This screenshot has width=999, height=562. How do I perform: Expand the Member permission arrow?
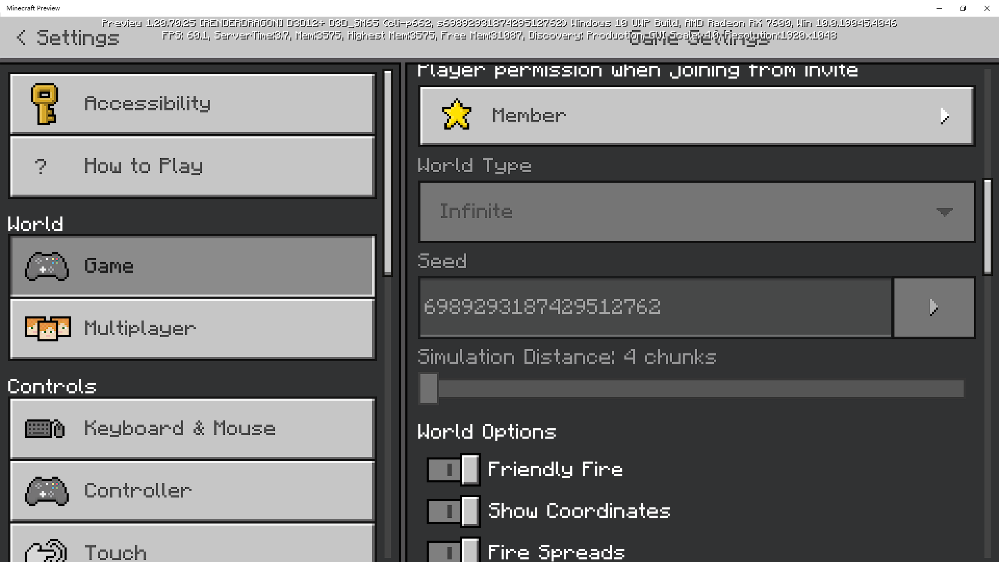944,116
